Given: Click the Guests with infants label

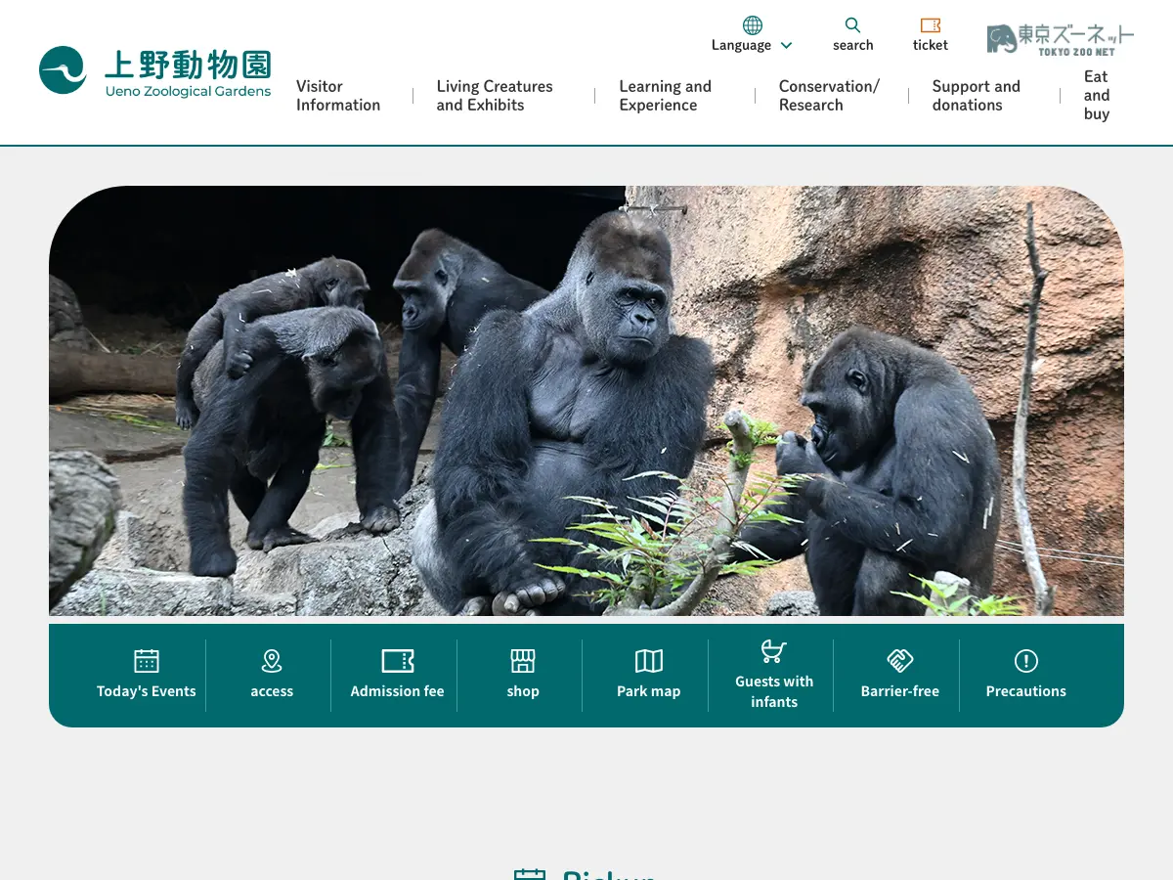Looking at the screenshot, I should [x=774, y=691].
